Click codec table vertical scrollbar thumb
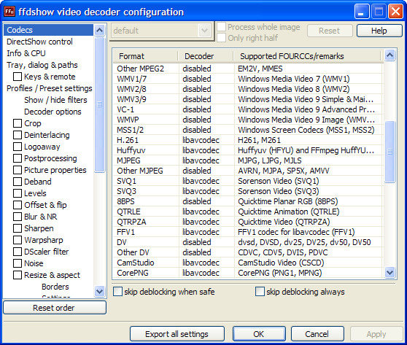The width and height of the screenshot is (407, 345). tap(390, 152)
